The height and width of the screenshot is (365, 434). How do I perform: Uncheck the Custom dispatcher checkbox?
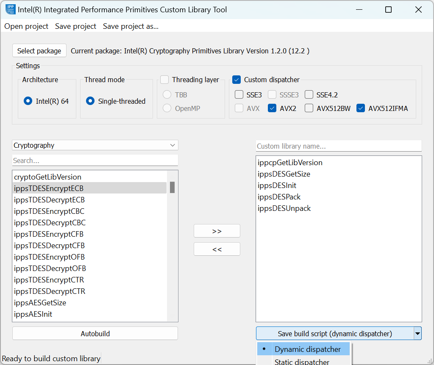[236, 80]
